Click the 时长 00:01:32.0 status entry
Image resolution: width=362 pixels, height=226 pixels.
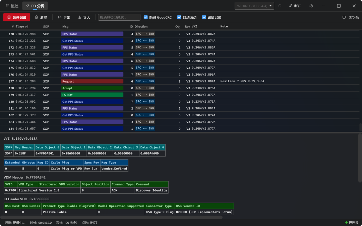click(x=41, y=223)
